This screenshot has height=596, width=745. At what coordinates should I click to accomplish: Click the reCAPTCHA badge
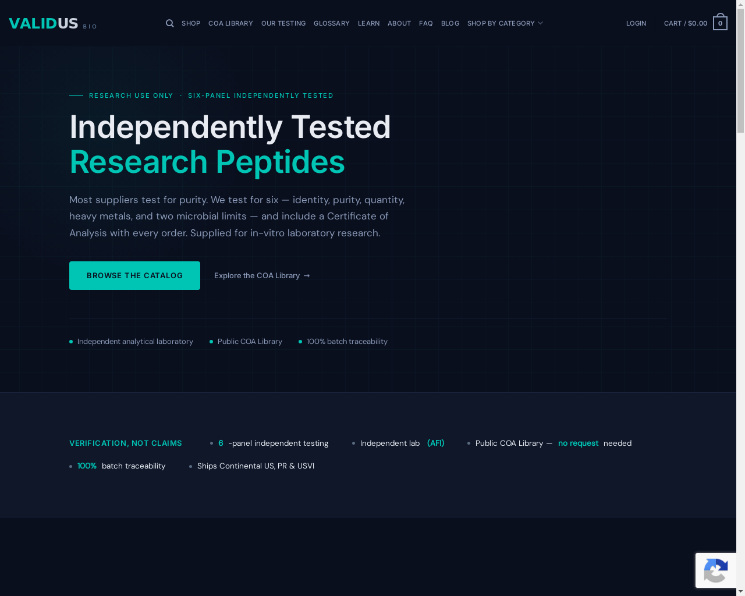(x=716, y=570)
